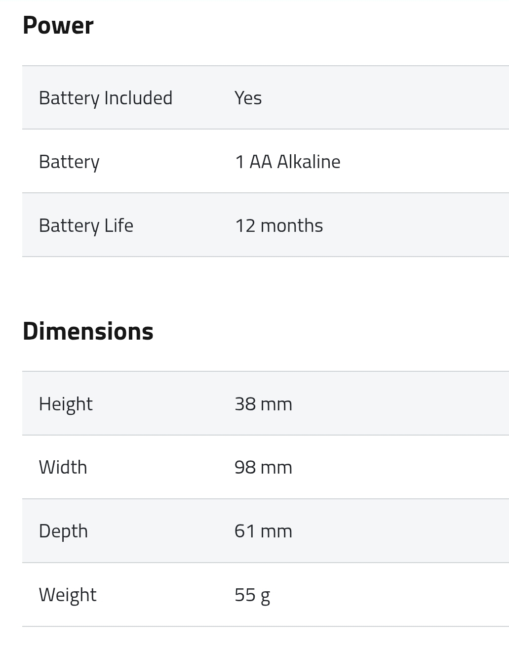
Task: Click the Dimensions section heading
Action: (x=88, y=331)
